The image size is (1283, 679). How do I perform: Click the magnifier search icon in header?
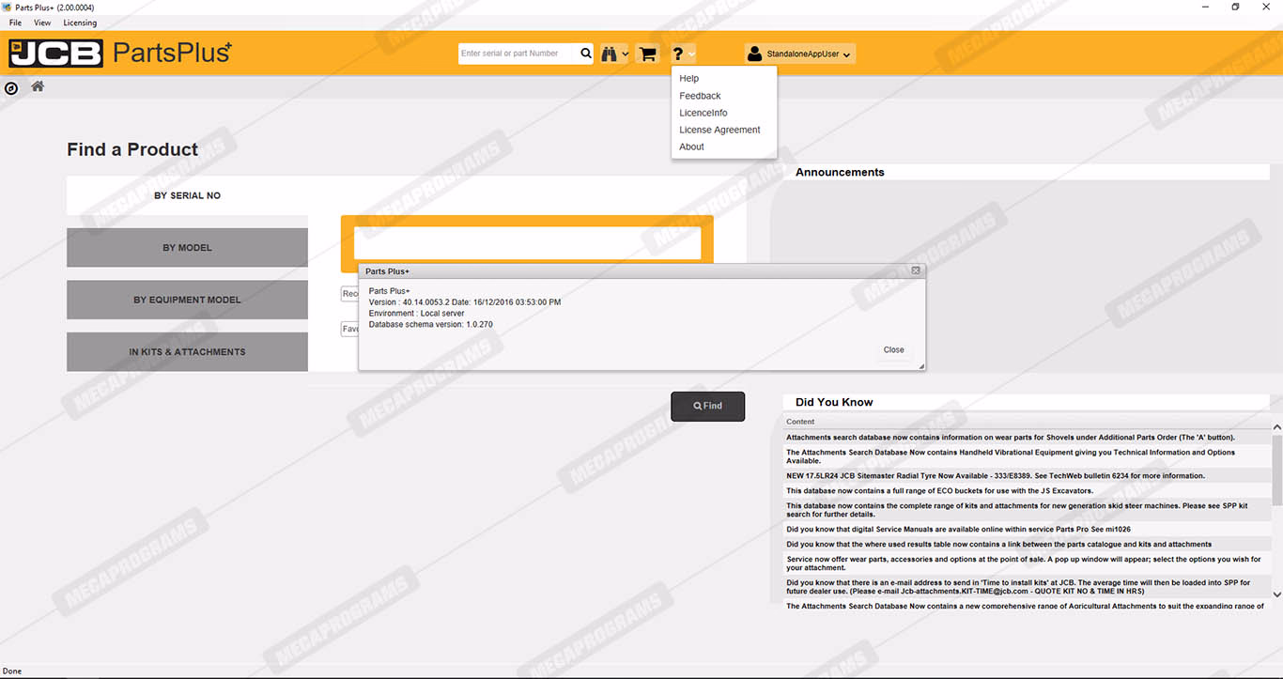coord(586,54)
